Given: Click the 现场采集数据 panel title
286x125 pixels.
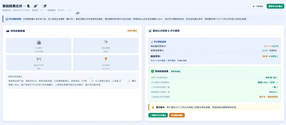Looking at the screenshot, I should [x=18, y=31].
